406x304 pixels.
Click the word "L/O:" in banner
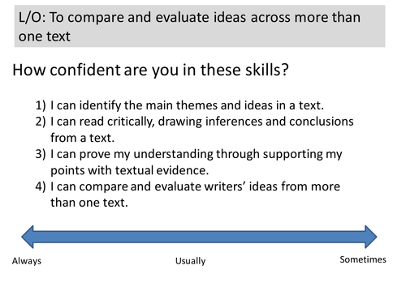coord(32,18)
